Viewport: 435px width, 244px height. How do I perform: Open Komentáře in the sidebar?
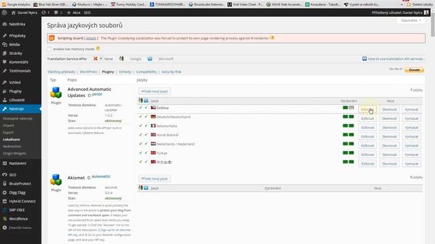18,62
